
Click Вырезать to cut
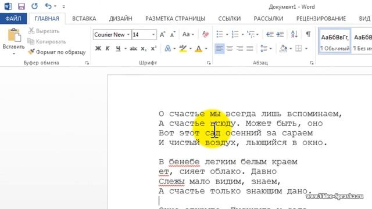(44, 31)
